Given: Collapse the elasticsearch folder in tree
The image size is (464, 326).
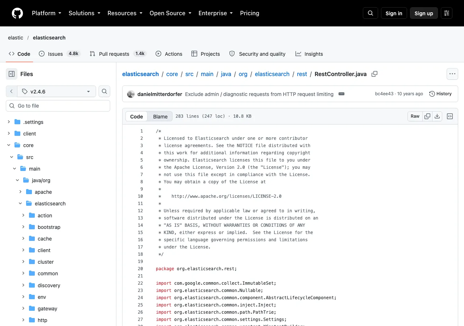Looking at the screenshot, I should 20,204.
